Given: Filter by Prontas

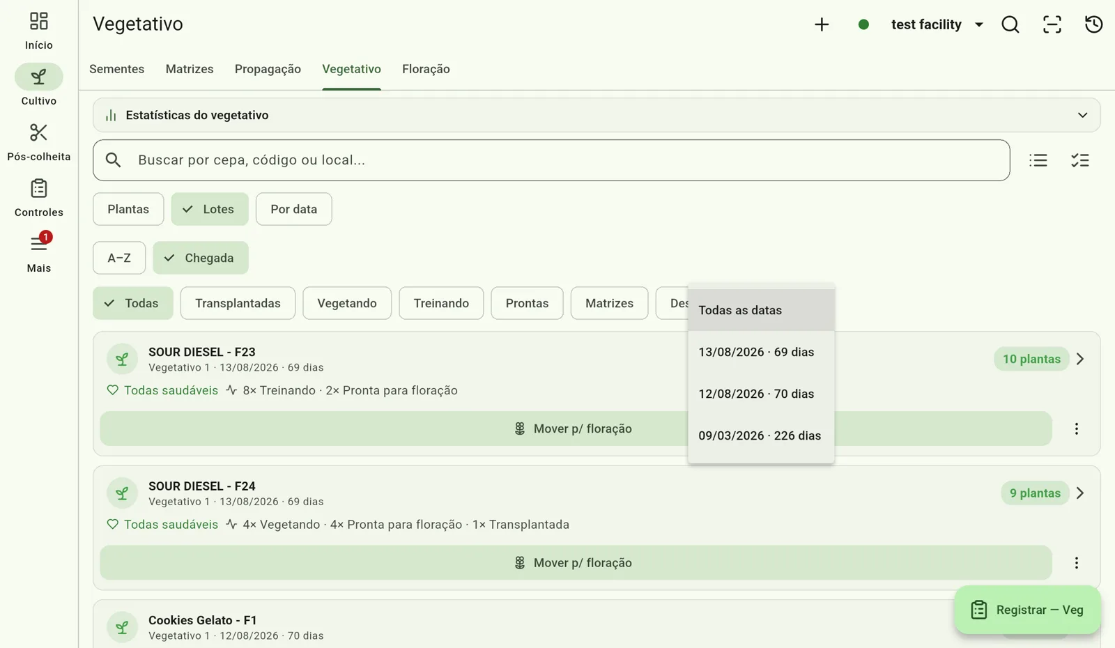Looking at the screenshot, I should click(x=527, y=303).
